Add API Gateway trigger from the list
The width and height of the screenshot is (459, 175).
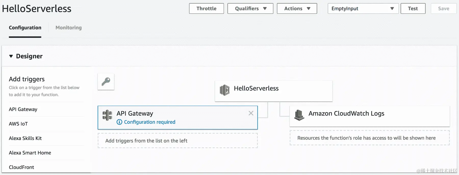point(23,109)
